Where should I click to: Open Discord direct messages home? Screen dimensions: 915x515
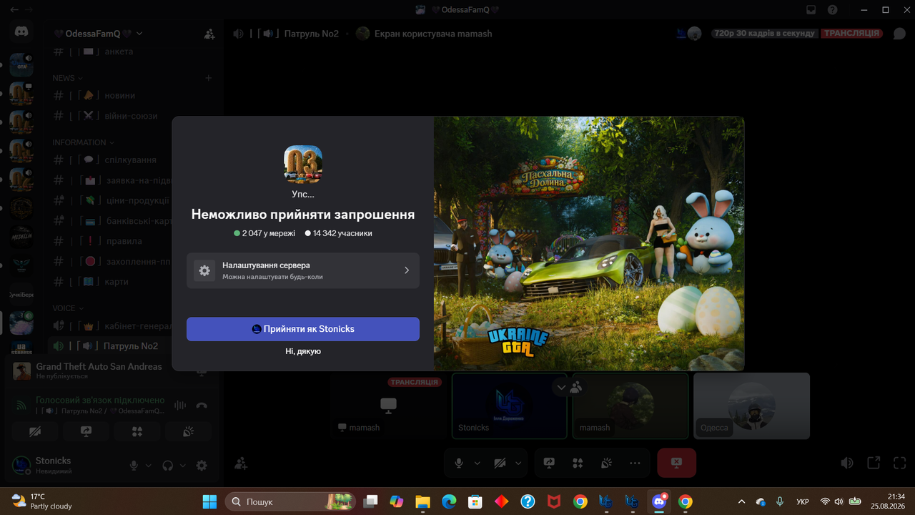point(21,33)
